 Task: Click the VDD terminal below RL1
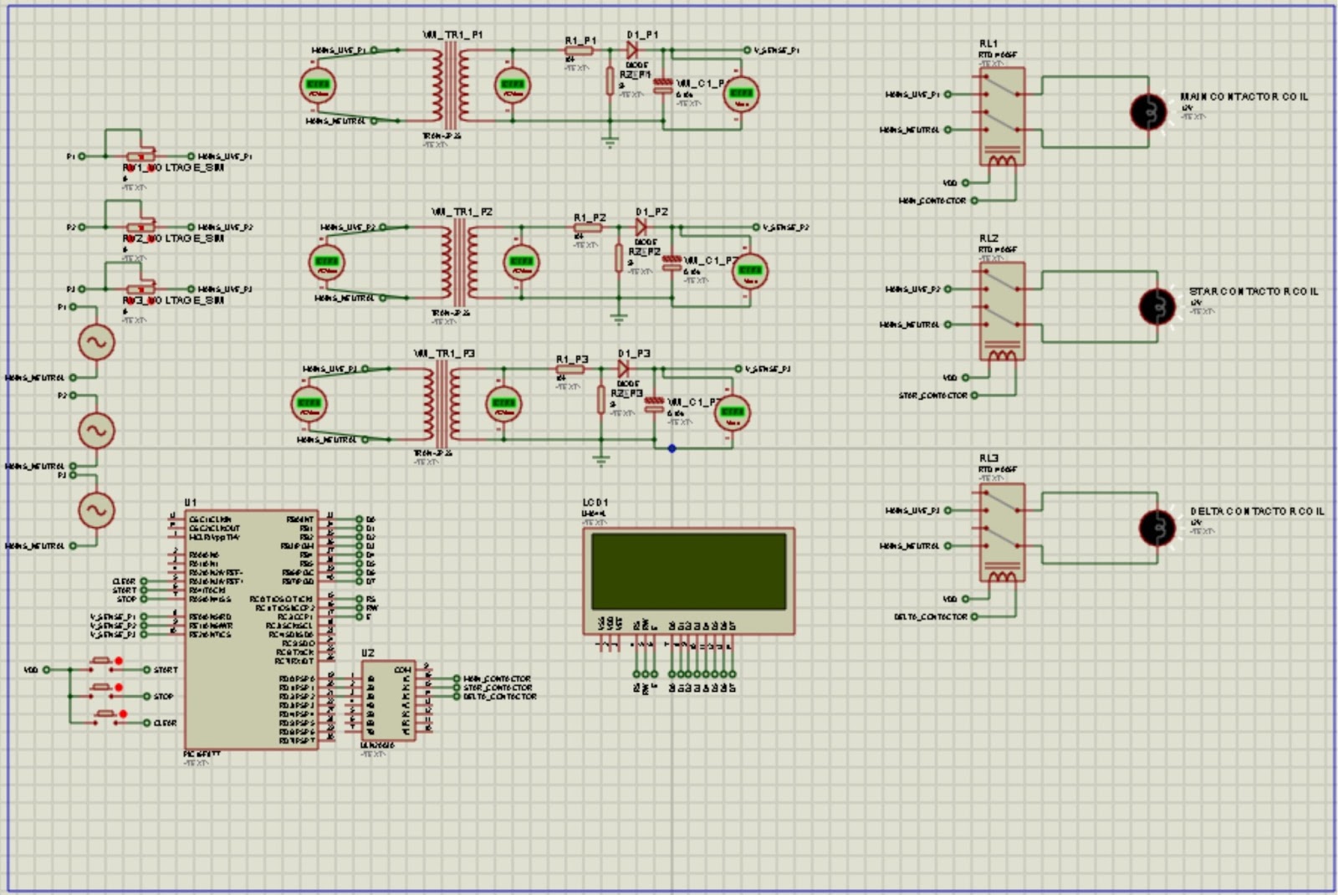965,181
